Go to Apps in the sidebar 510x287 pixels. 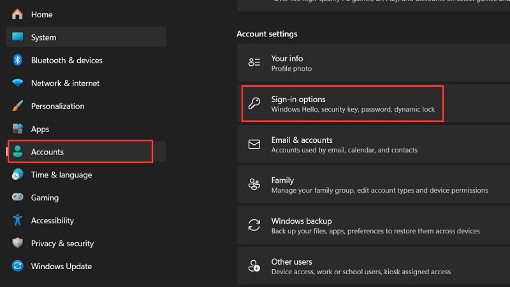40,129
